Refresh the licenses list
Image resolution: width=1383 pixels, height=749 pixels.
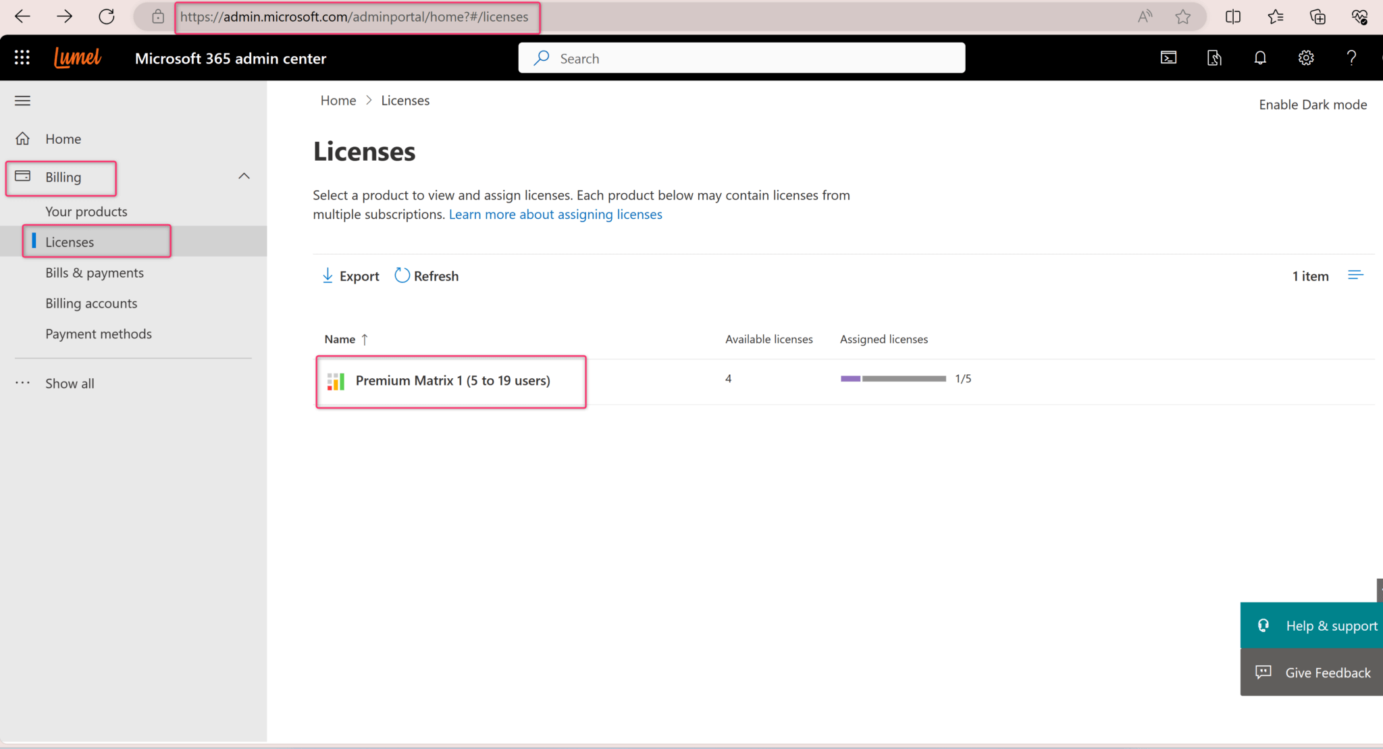pyautogui.click(x=425, y=276)
